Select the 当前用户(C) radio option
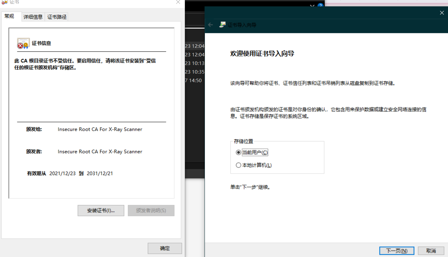Screen dimensions: 448x257 click(x=252, y=153)
